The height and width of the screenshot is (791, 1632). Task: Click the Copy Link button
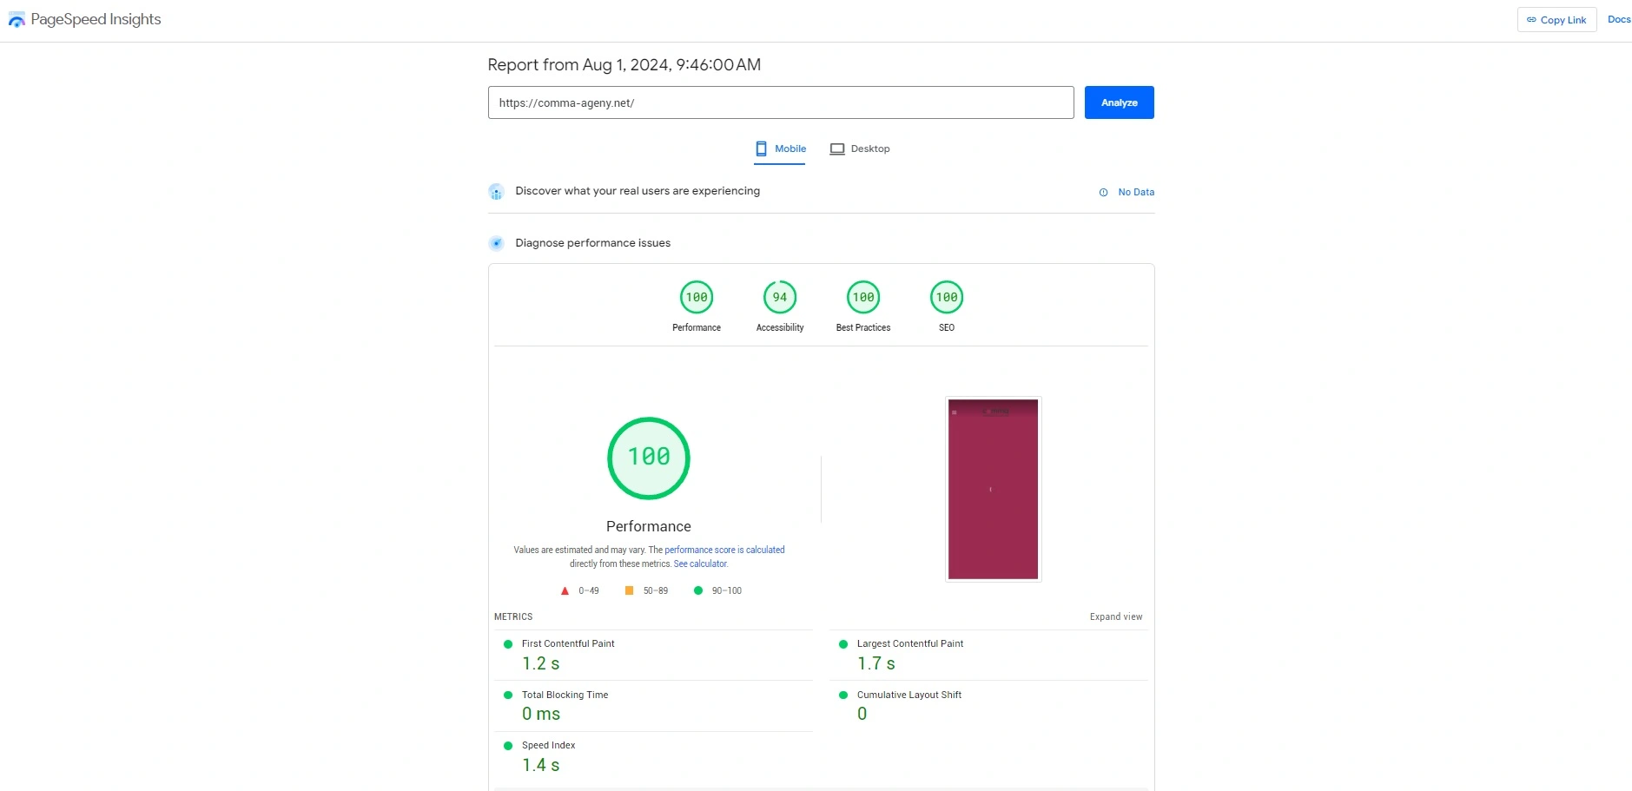(x=1556, y=20)
